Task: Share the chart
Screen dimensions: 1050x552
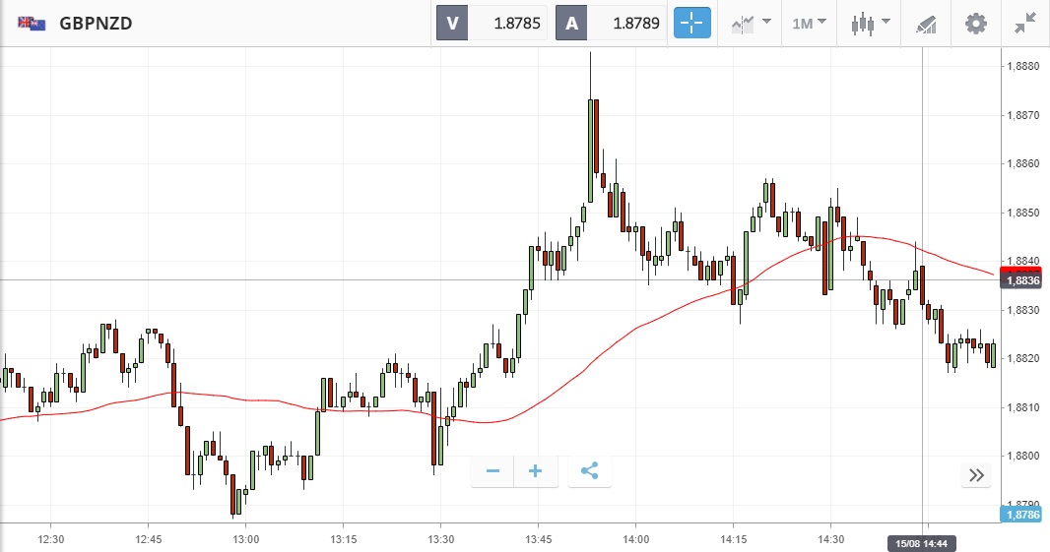Action: click(x=589, y=472)
